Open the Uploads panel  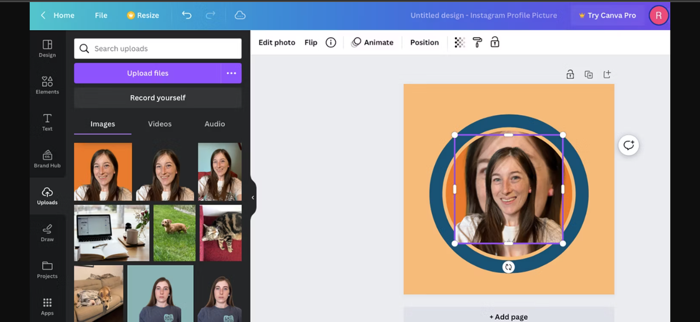[47, 196]
